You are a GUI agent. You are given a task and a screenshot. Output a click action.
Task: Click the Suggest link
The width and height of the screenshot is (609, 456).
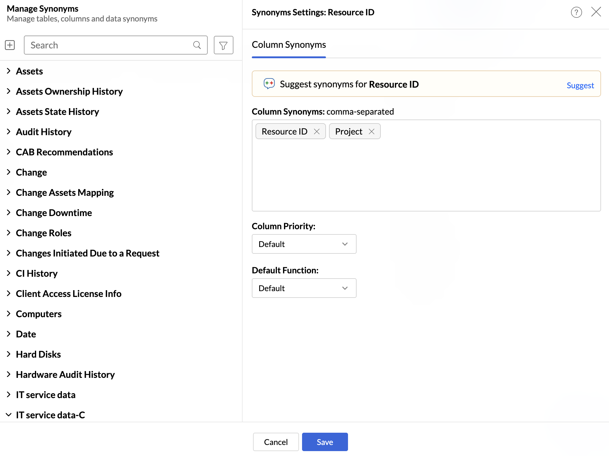tap(580, 85)
